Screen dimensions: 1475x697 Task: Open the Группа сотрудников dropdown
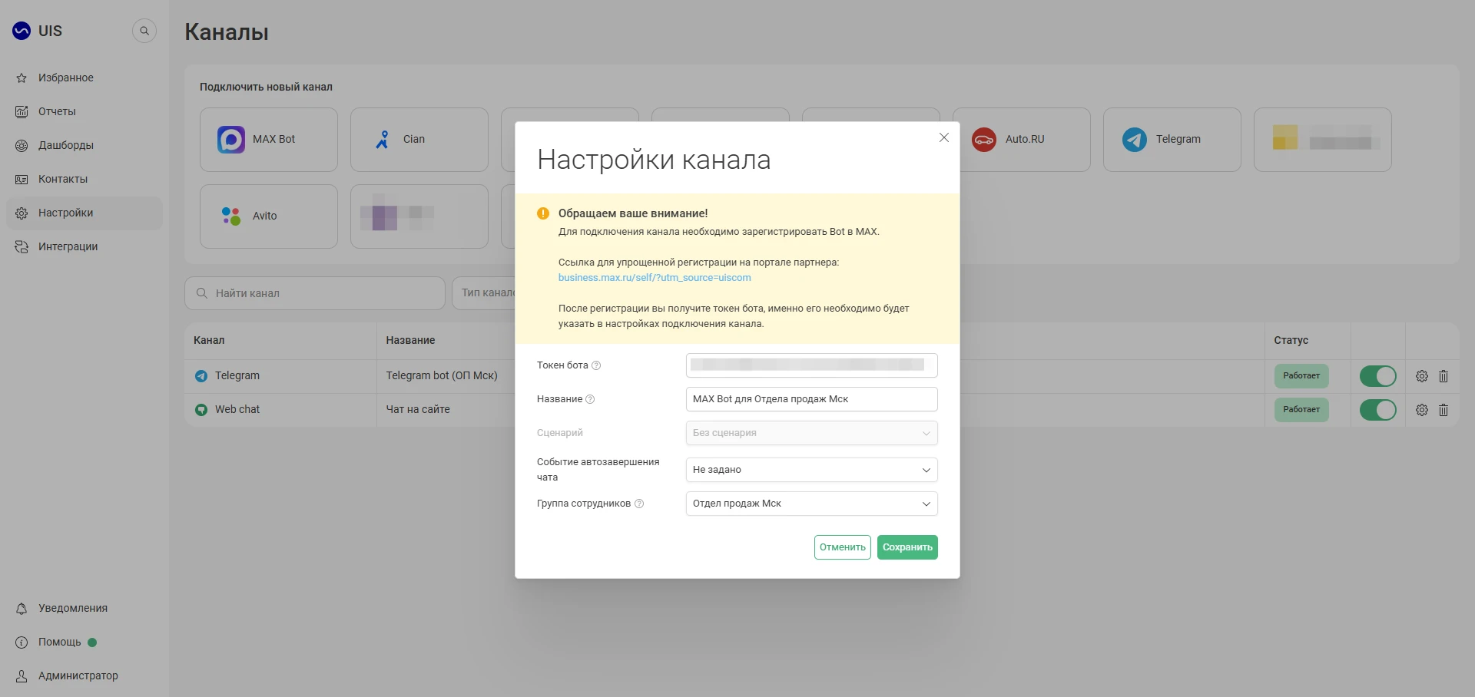tap(811, 504)
